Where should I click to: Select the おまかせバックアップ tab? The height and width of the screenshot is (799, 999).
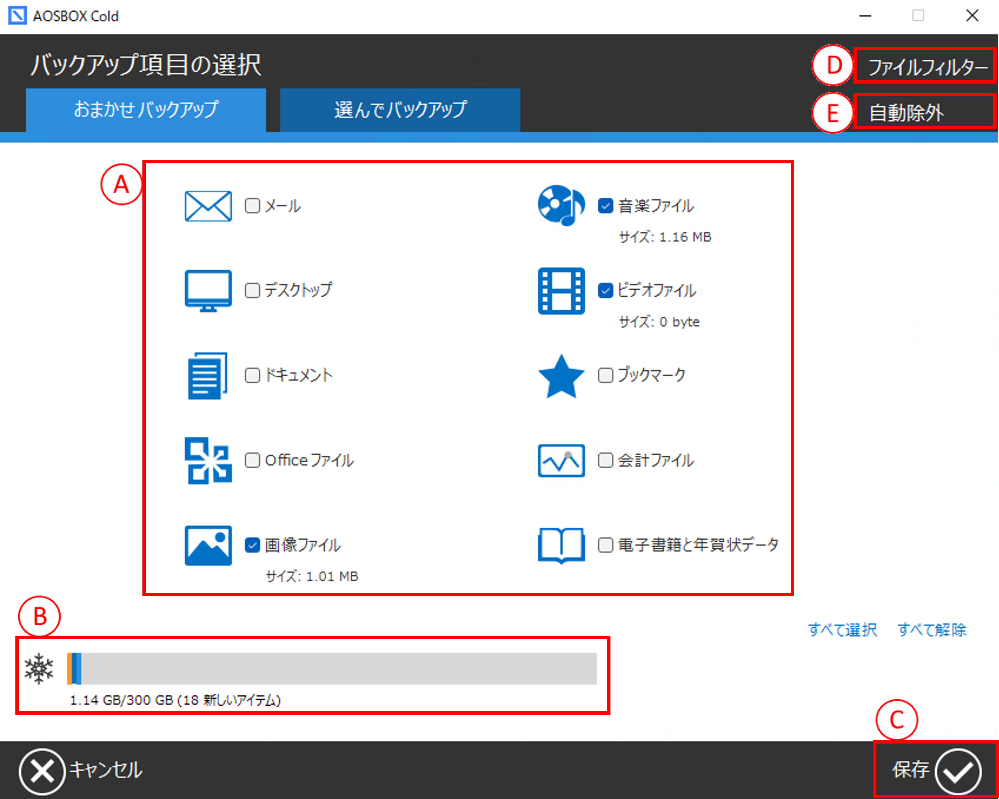[146, 110]
